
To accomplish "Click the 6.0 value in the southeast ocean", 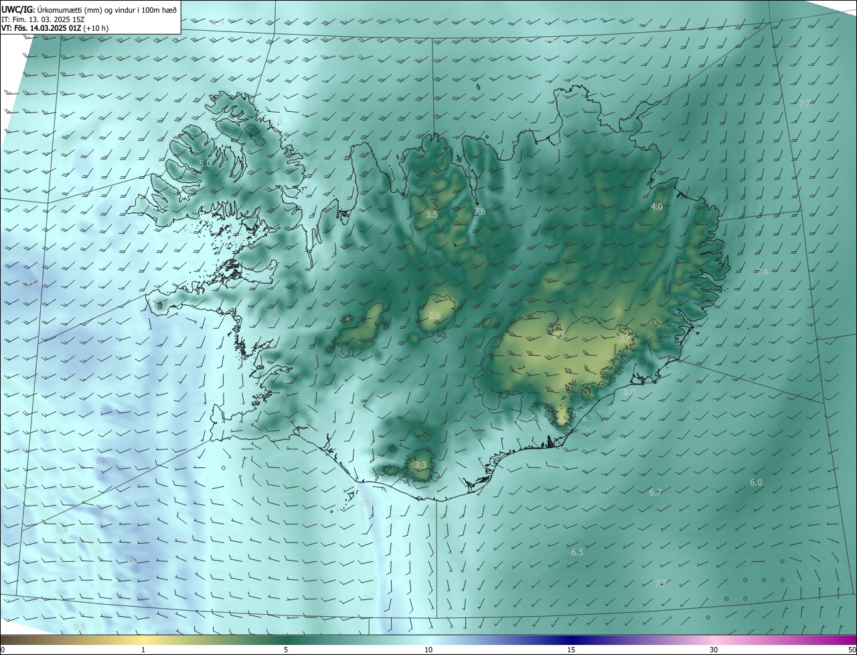I will click(x=756, y=483).
